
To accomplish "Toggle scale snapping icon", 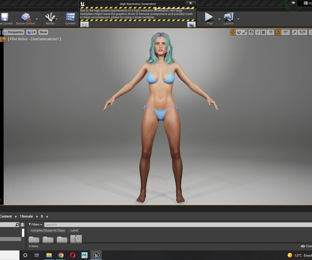I will click(294, 32).
